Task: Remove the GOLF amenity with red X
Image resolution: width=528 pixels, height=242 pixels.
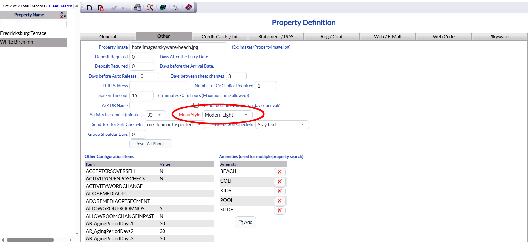Action: pos(279,182)
